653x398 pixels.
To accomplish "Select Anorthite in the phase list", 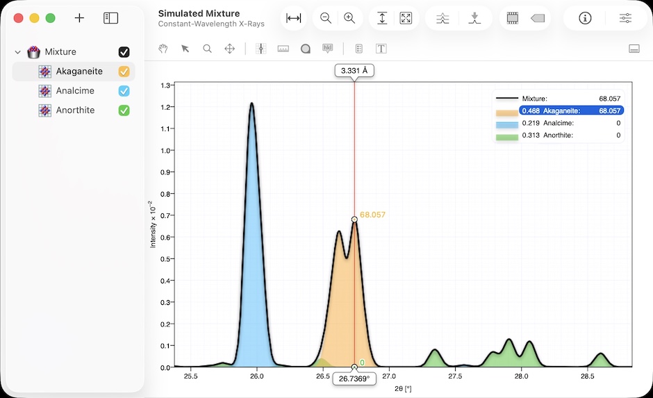I will [75, 110].
